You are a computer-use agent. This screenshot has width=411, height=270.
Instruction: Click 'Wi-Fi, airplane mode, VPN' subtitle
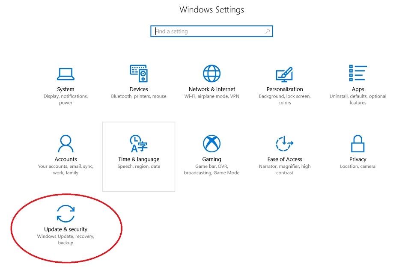(x=211, y=96)
